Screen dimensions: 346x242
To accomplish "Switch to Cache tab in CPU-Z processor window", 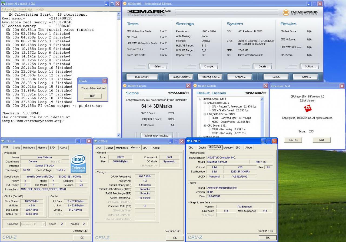I will click(16, 148).
